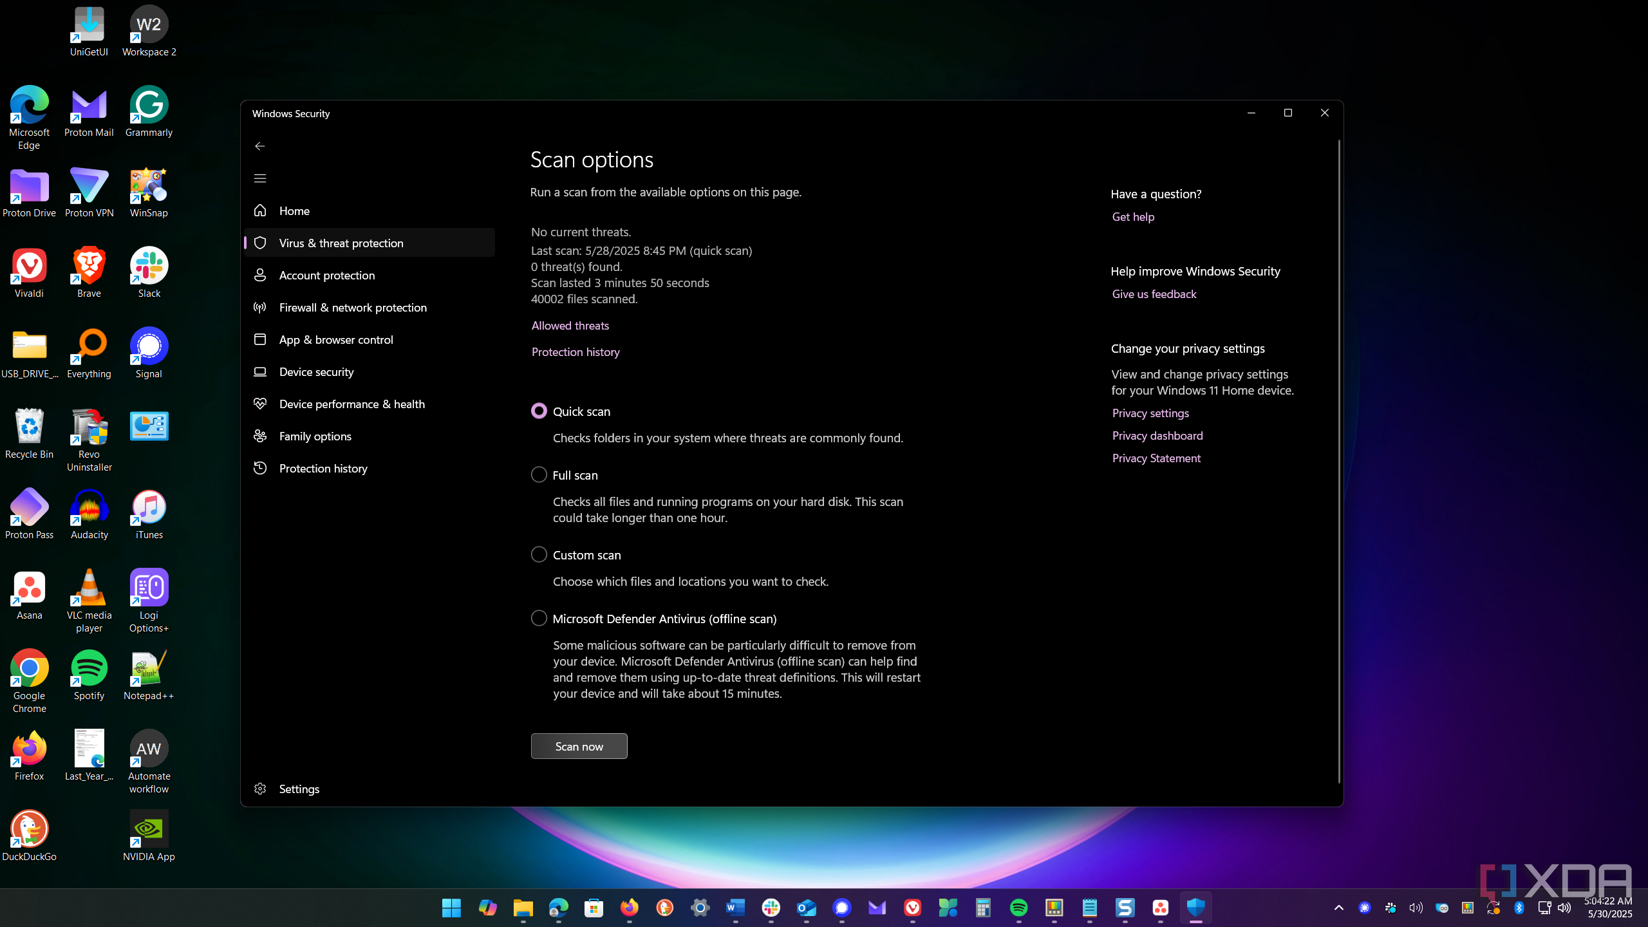
Task: Select Proton VPN desktop shortcut
Action: tap(89, 192)
